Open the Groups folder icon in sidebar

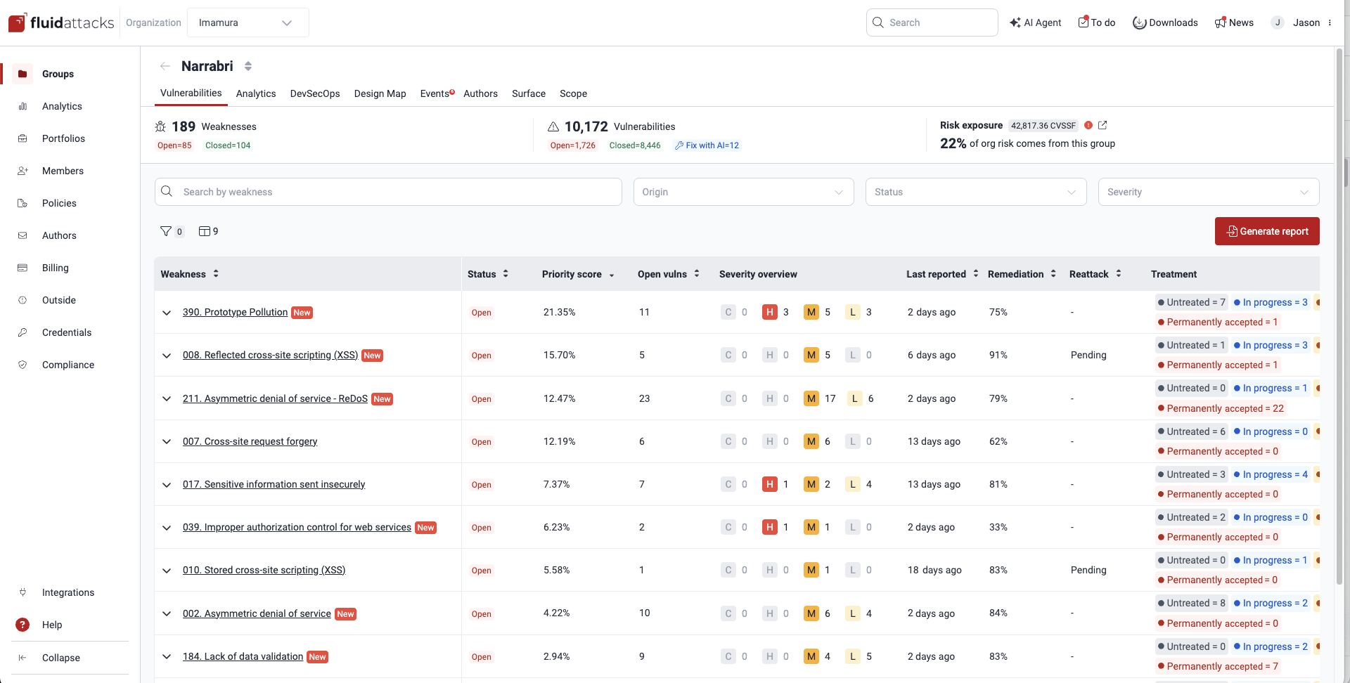coord(22,74)
